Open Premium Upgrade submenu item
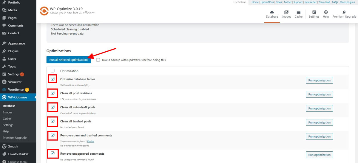The height and width of the screenshot is (163, 358). click(15, 138)
